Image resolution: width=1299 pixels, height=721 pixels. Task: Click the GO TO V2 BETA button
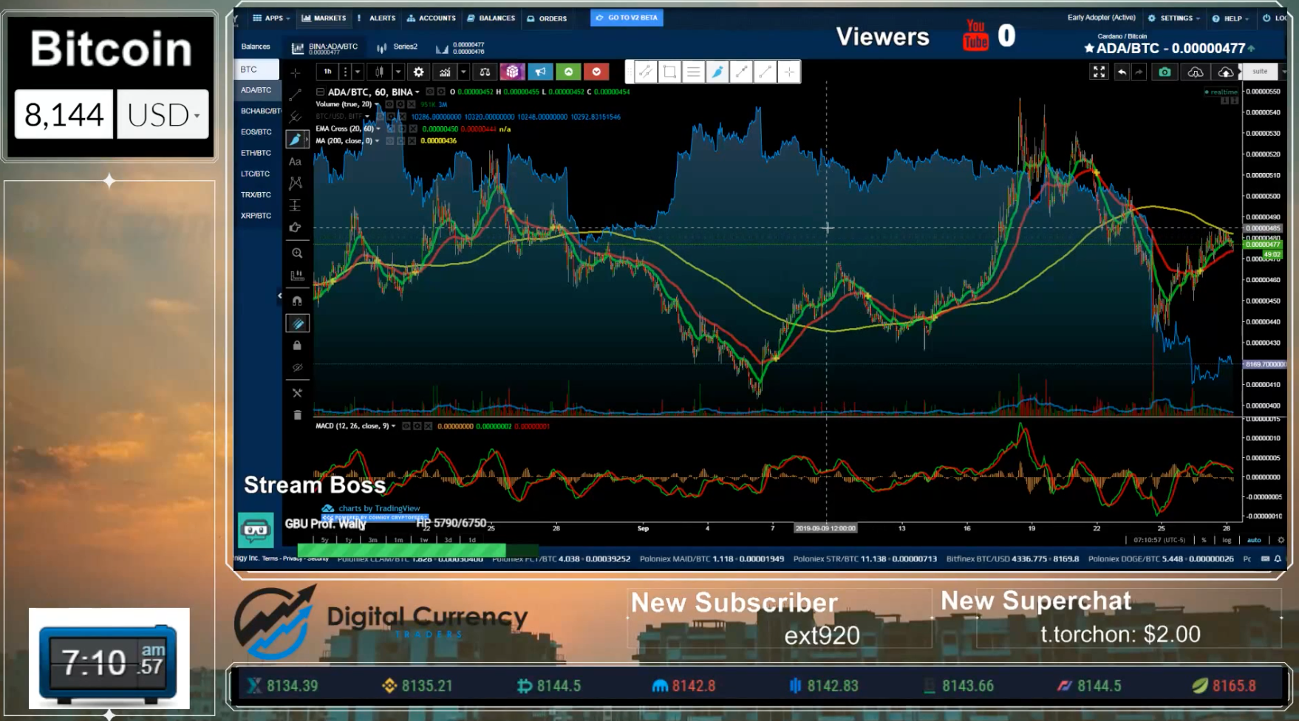(627, 17)
